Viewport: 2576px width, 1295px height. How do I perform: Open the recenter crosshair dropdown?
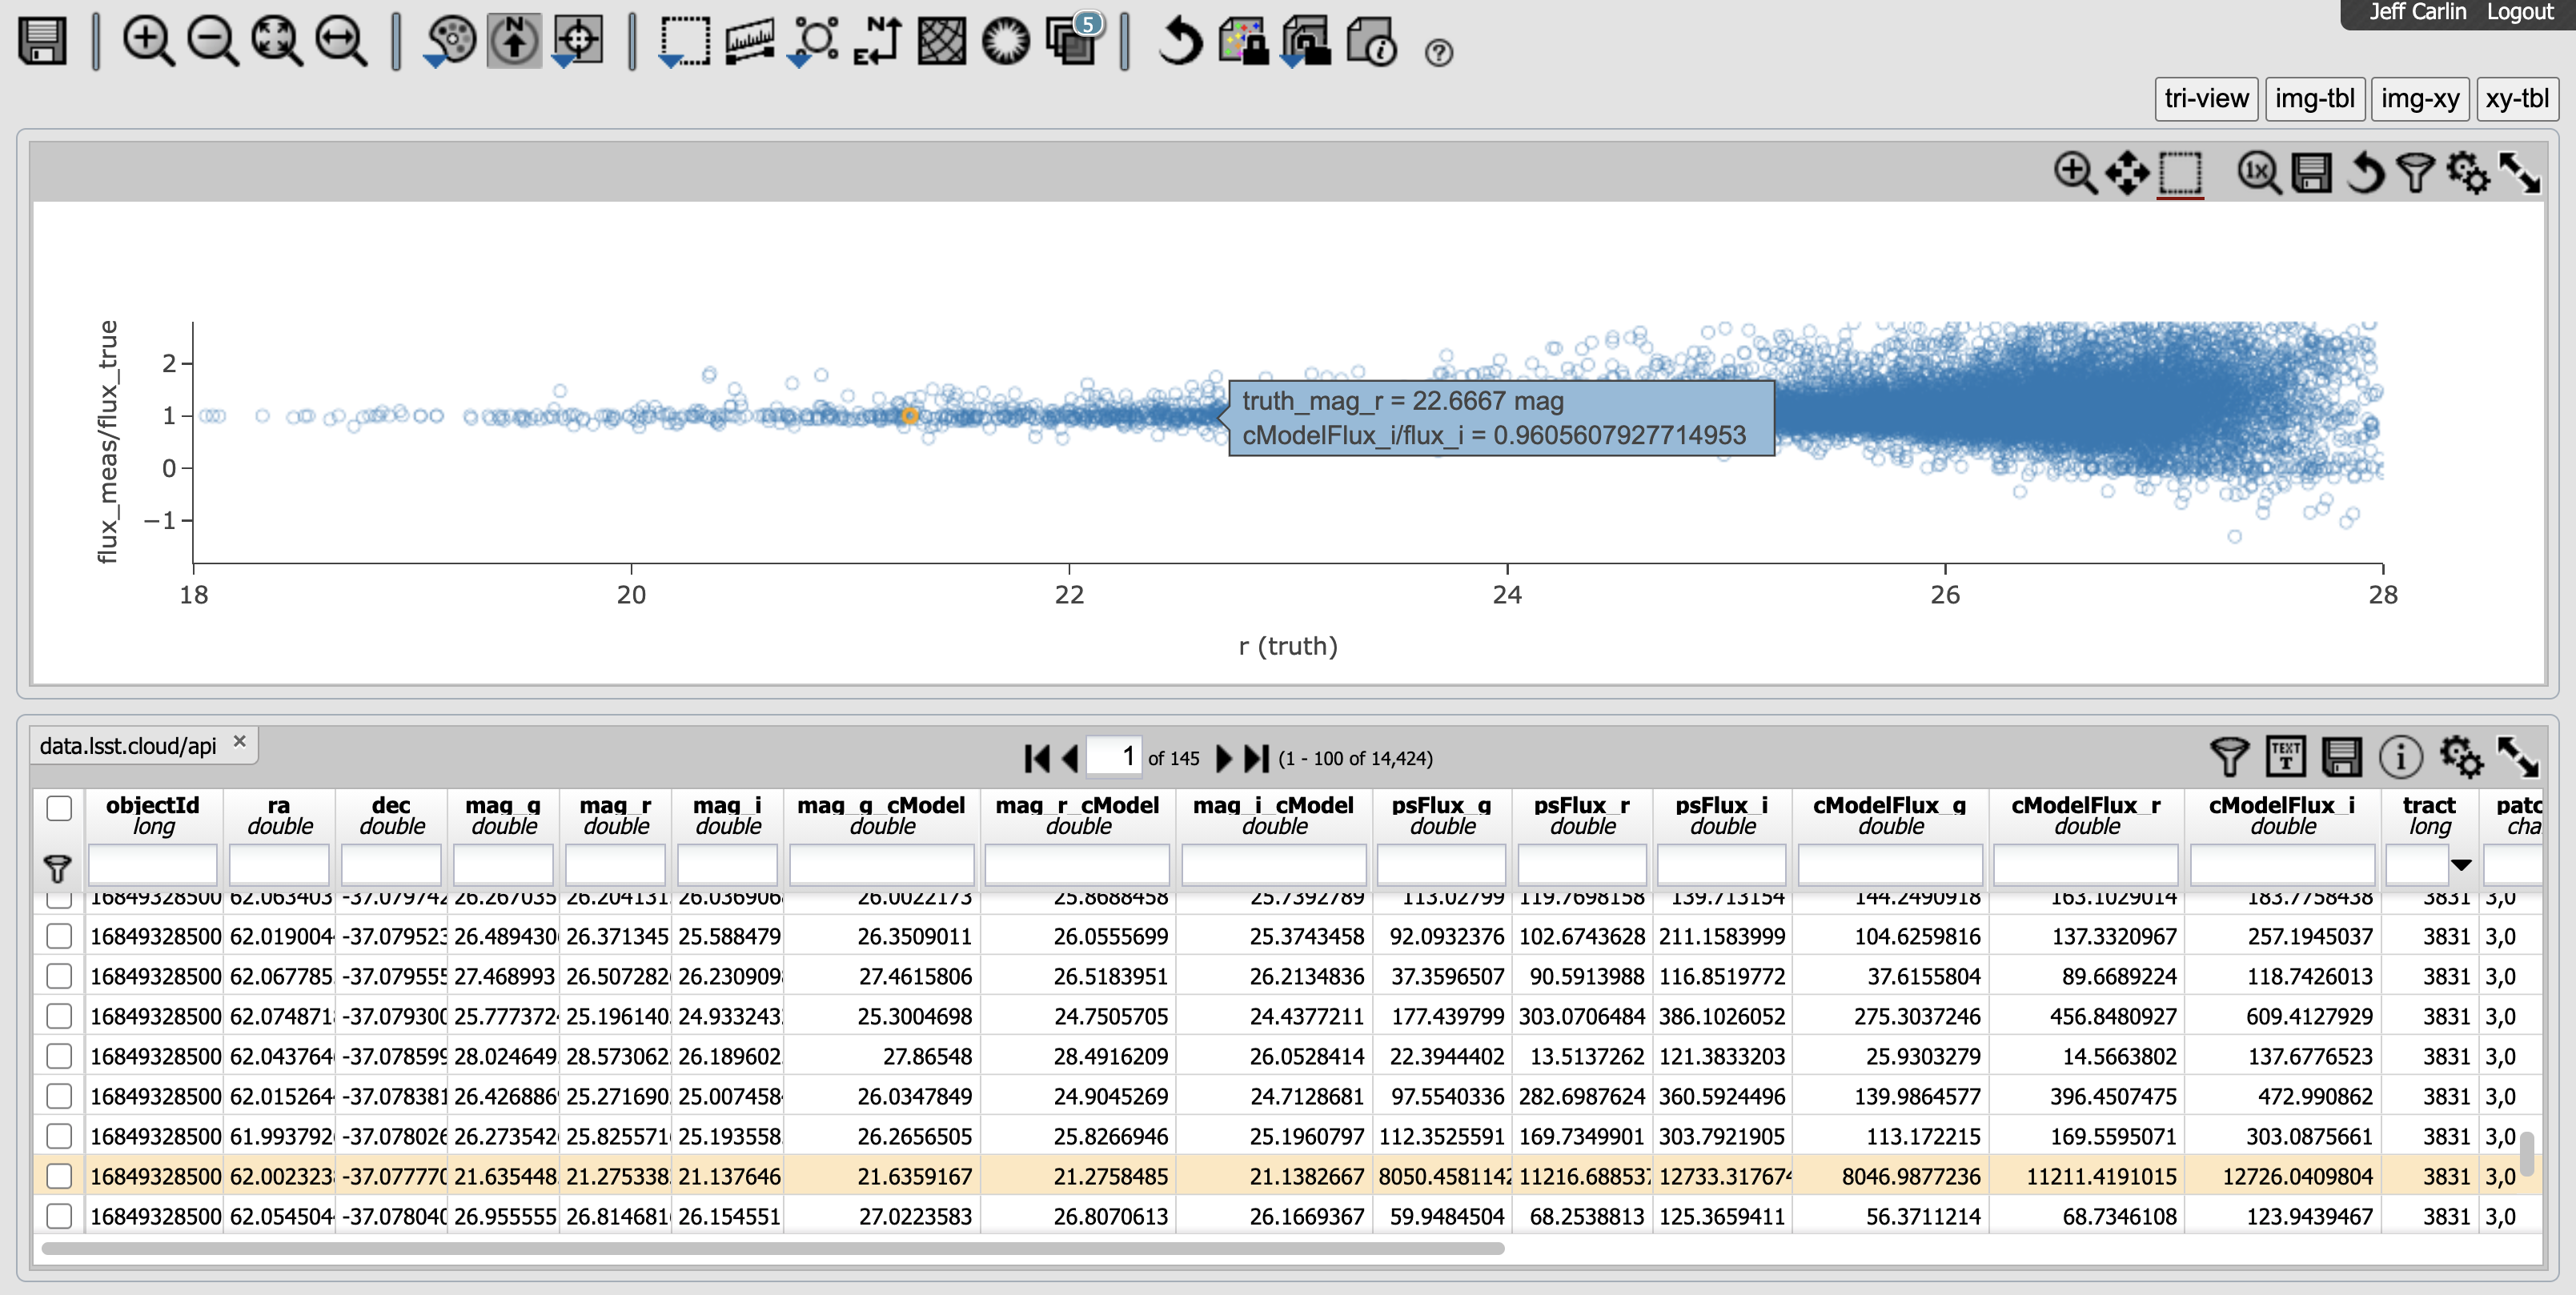578,42
